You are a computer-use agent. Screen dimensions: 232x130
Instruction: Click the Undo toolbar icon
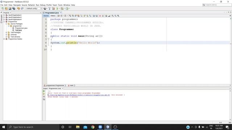click(x=18, y=9)
